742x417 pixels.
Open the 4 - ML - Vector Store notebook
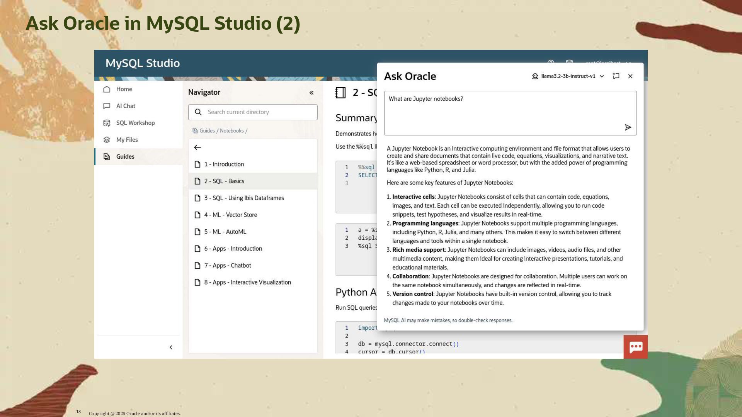230,215
